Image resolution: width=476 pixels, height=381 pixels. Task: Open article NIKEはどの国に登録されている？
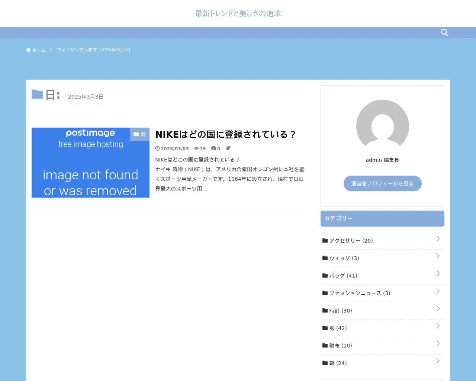[225, 134]
